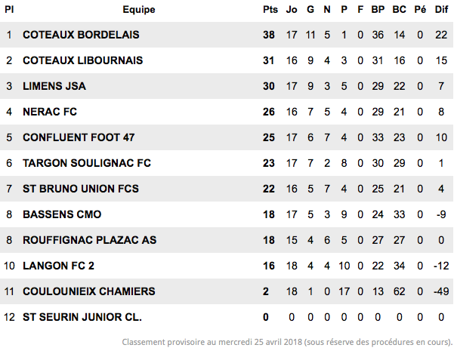Select the BASSENS CMO team

click(62, 214)
